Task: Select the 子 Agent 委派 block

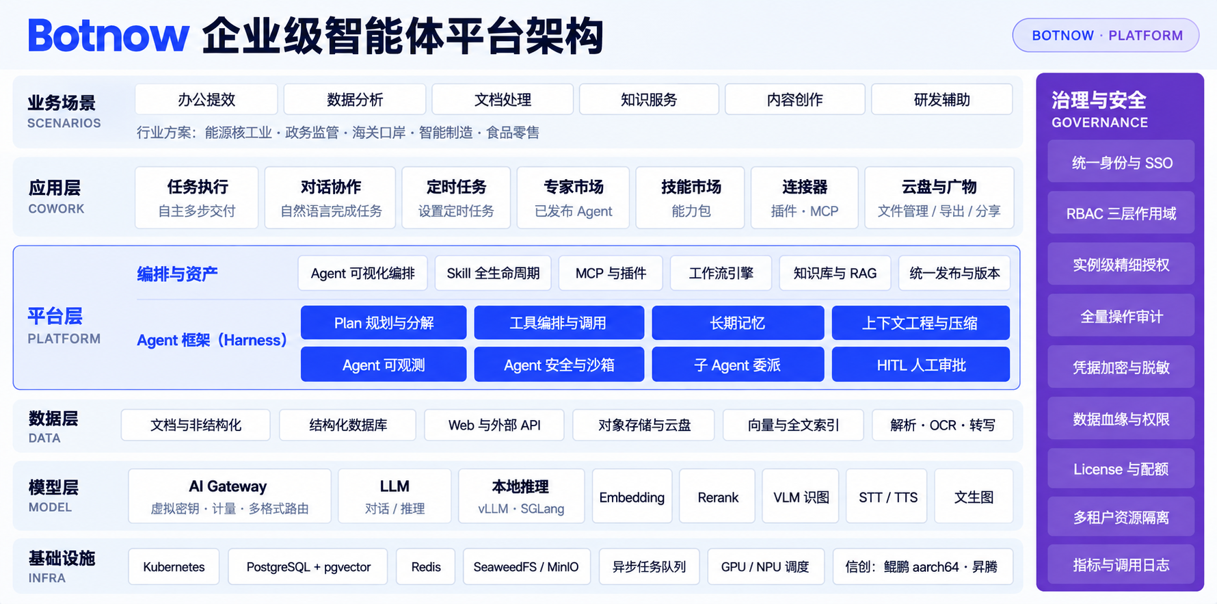Action: click(x=738, y=365)
